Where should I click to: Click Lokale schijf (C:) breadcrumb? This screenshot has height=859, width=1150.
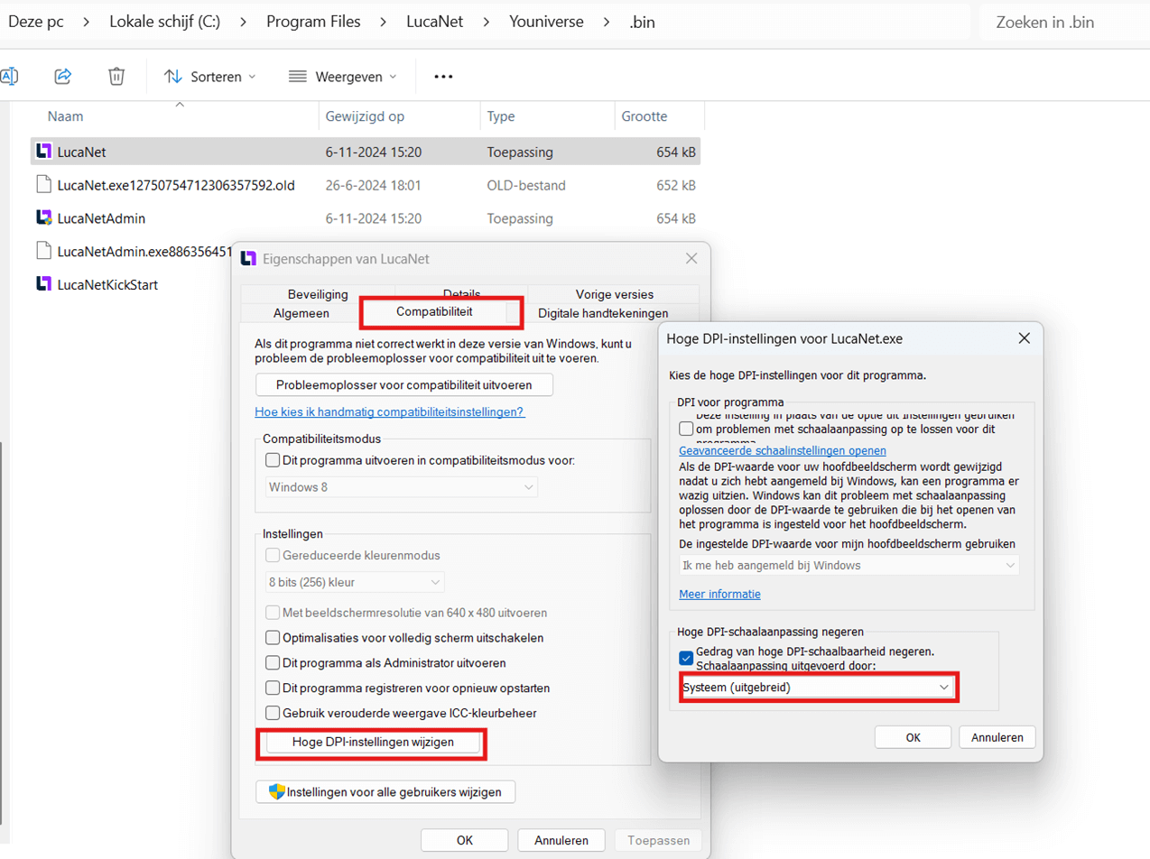[x=165, y=22]
